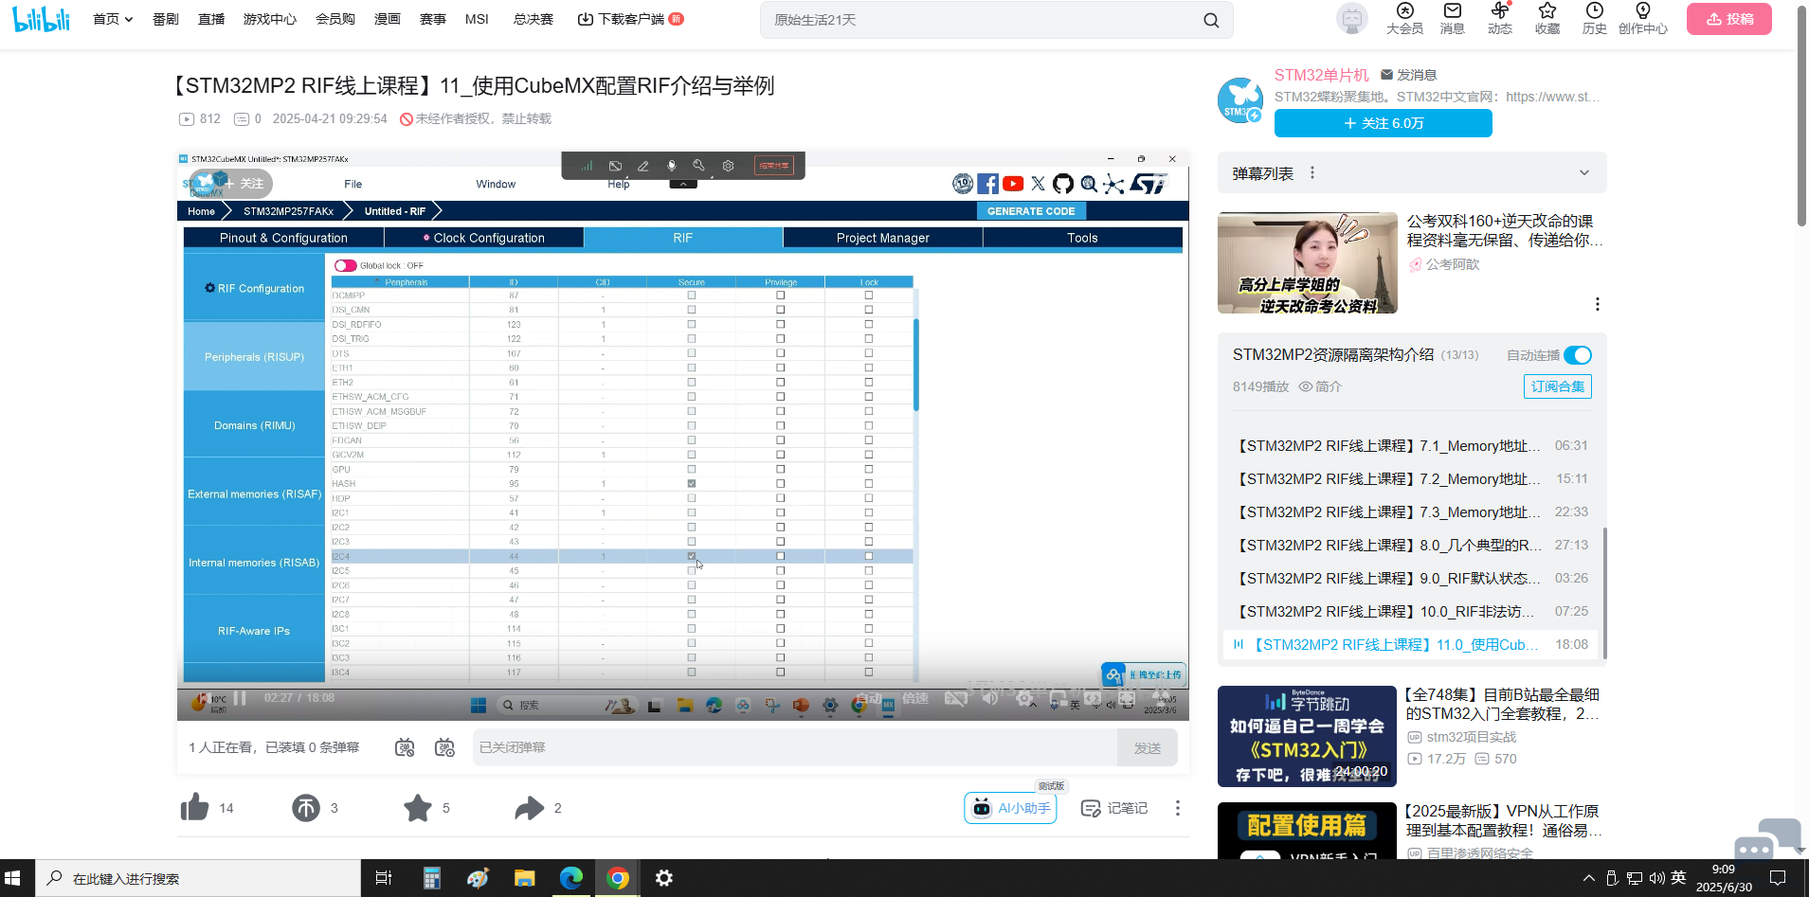Open 公考双科160+ ad thumbnail
This screenshot has height=897, width=1809.
pos(1307,262)
